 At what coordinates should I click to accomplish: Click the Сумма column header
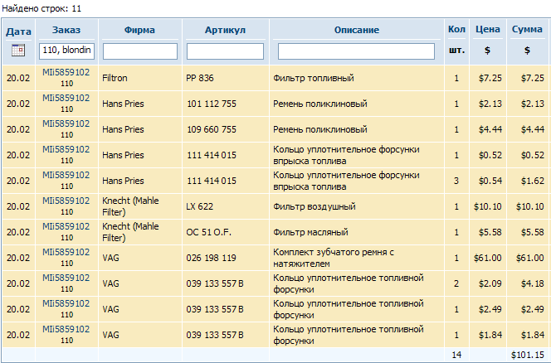click(x=527, y=30)
